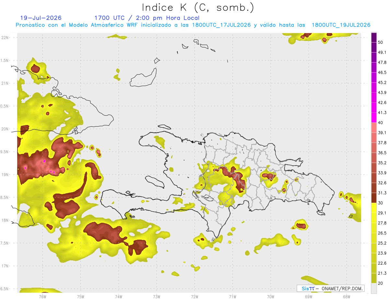389x301 pixels.
Task: Click the colorbar value "27.8"
Action: (382, 223)
